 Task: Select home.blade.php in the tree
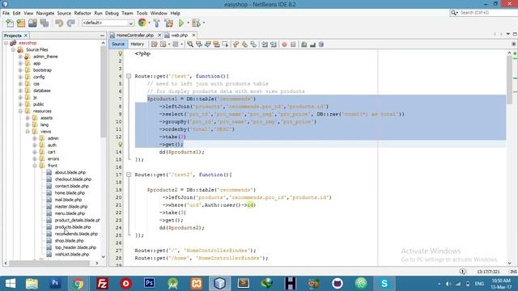point(70,193)
